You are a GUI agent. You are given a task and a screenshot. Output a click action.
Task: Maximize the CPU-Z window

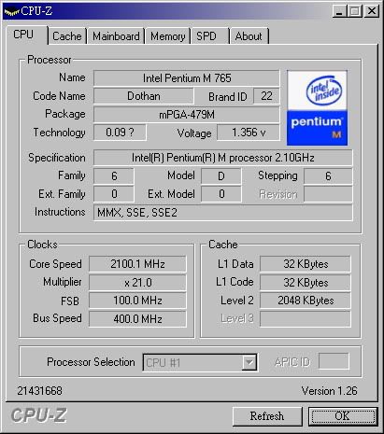[355, 11]
